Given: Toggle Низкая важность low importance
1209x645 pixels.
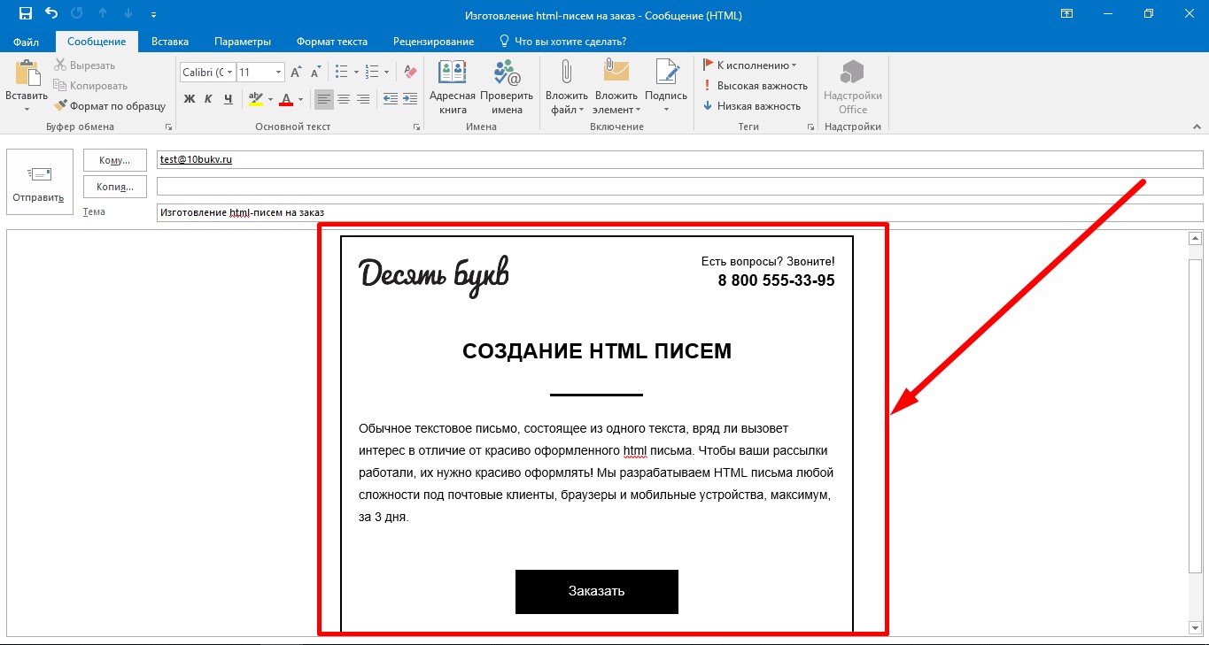Looking at the screenshot, I should point(752,106).
